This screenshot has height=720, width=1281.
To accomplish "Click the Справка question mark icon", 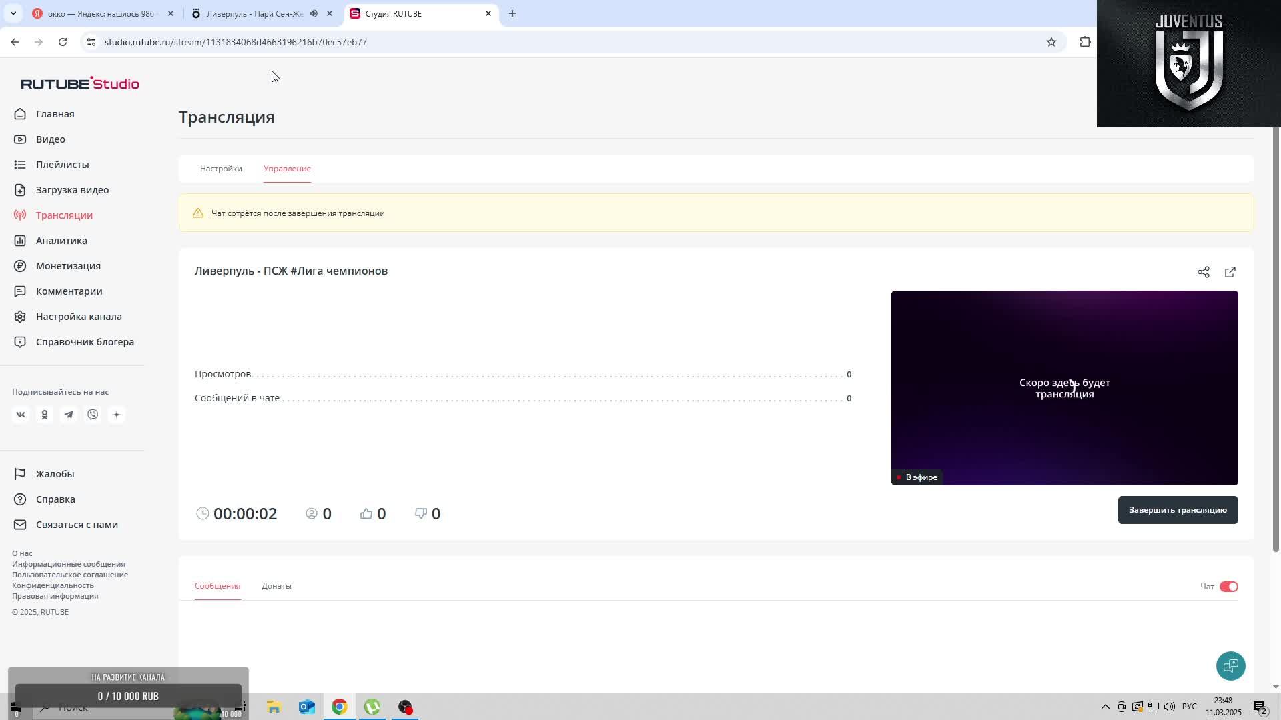I will [20, 499].
